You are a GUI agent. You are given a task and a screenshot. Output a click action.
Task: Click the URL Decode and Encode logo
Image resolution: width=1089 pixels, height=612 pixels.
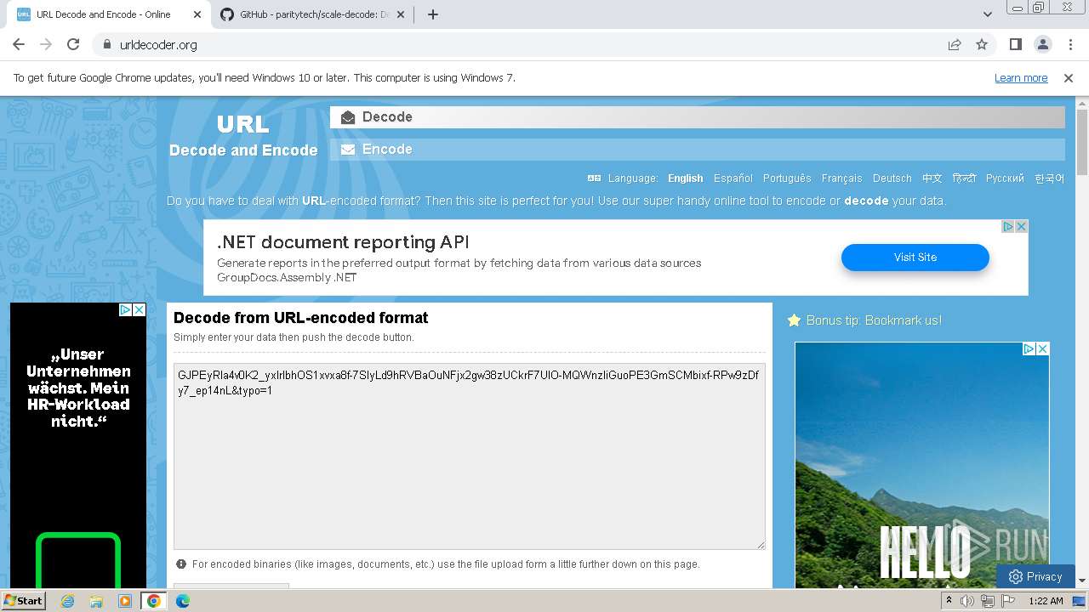[x=243, y=136]
